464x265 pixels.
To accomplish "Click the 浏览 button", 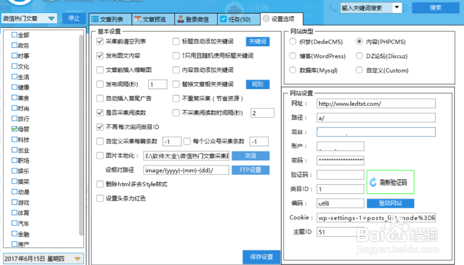I will [251, 156].
